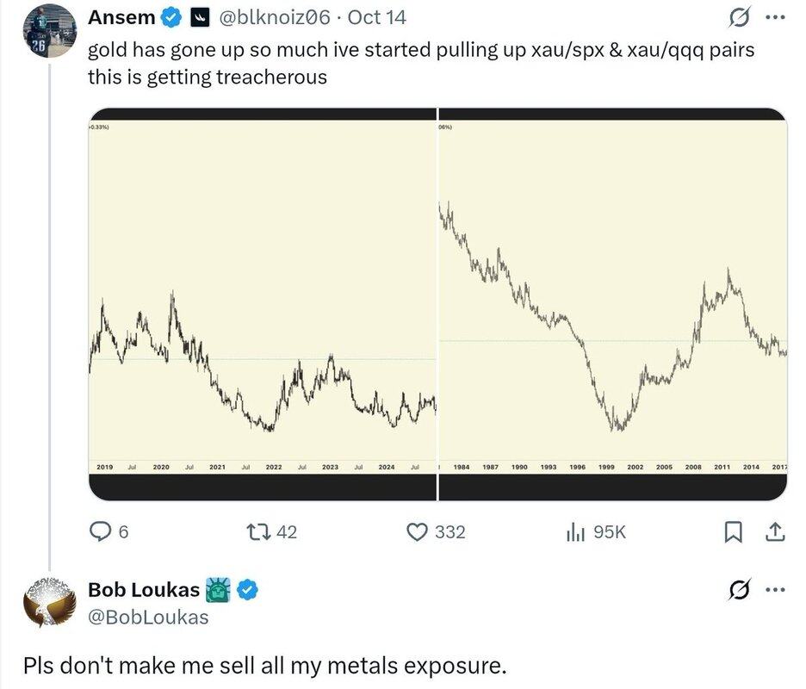Screen dimensions: 806x689
Task: Open more options menu on Ansem's tweet
Action: pos(775,17)
